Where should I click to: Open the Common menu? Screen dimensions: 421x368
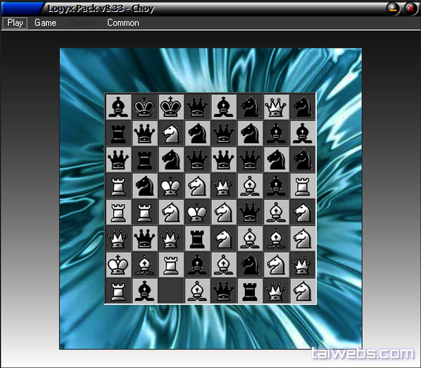click(123, 23)
